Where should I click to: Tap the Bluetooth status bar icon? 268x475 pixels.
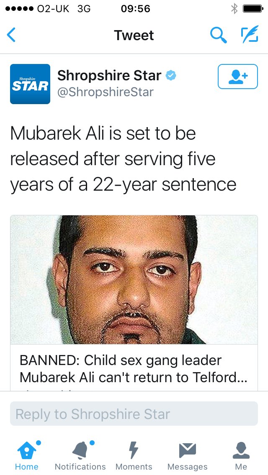pos(234,9)
